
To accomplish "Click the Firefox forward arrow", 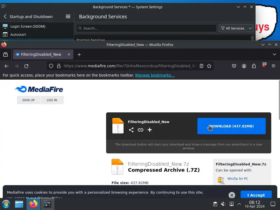I will pos(16,66).
